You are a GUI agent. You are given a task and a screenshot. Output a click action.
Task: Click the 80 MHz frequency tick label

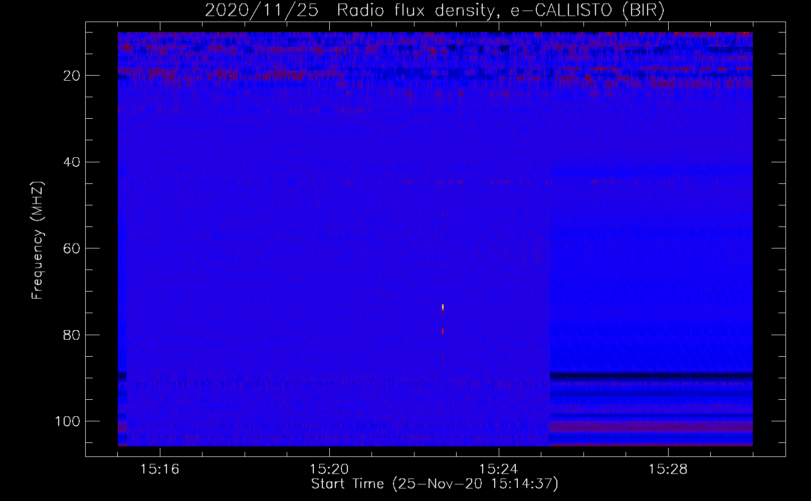(x=72, y=335)
